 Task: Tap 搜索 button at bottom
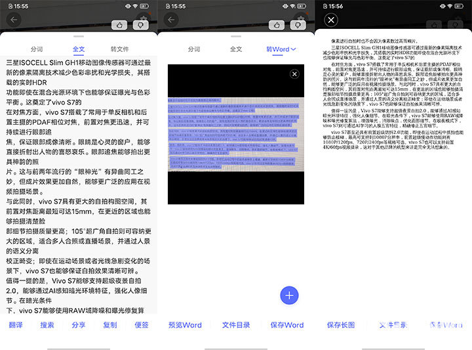(x=47, y=325)
